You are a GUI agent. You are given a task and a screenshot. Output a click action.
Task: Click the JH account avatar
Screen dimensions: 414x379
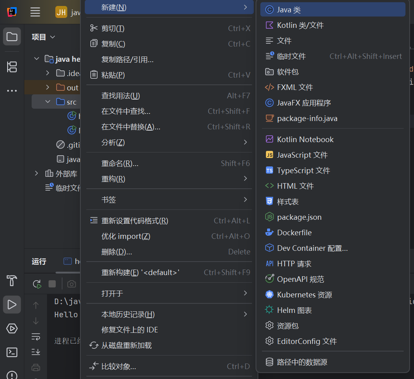pos(61,12)
